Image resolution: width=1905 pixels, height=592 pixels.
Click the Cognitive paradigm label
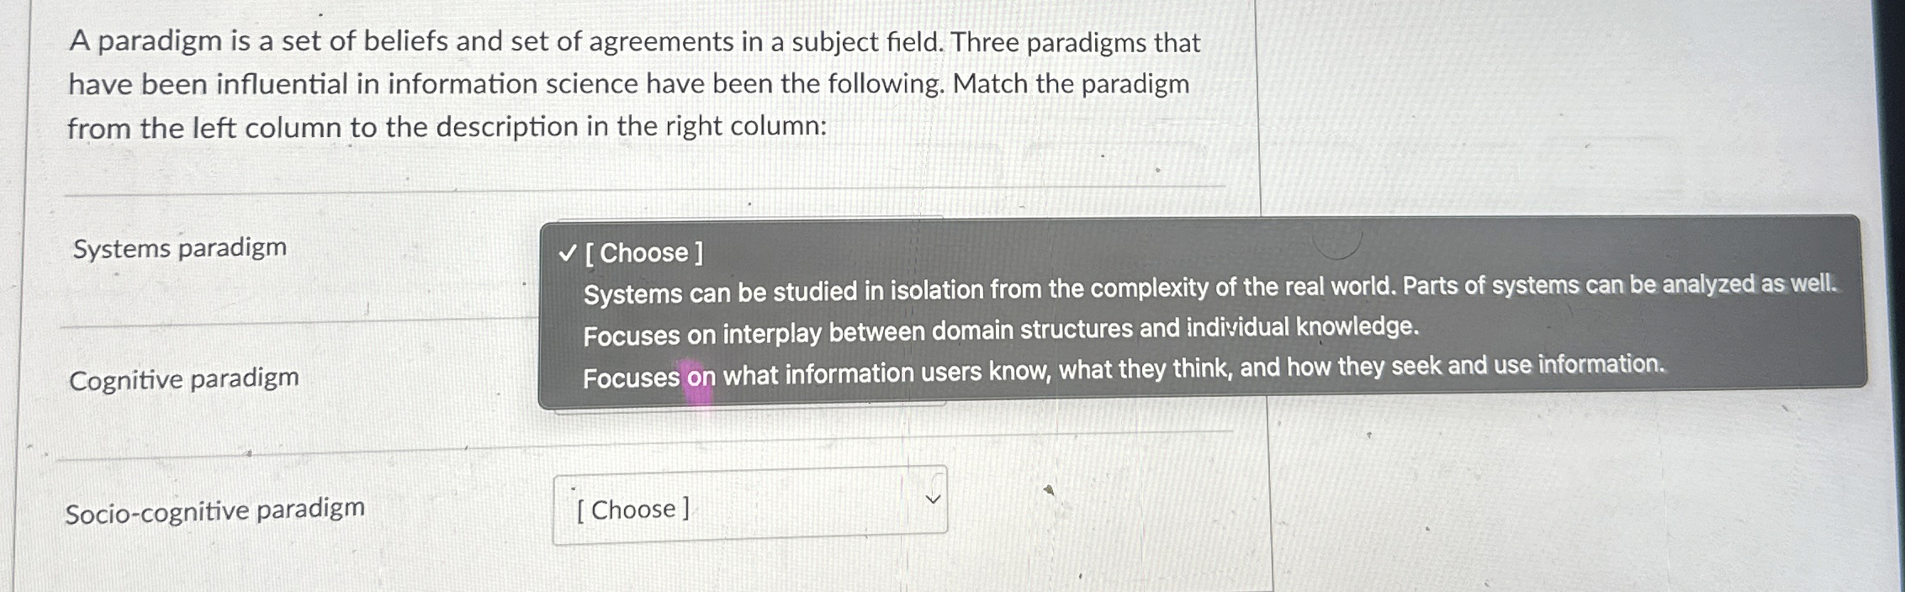(x=185, y=379)
